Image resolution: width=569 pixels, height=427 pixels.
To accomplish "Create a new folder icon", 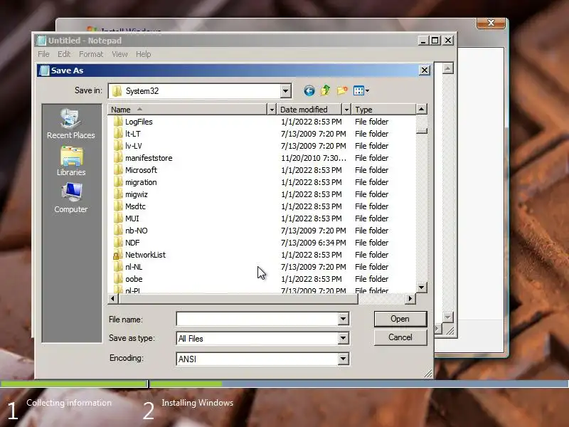I will (x=342, y=90).
